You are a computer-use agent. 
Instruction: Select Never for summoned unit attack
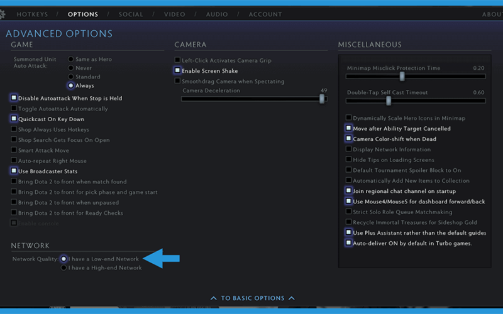click(x=71, y=68)
